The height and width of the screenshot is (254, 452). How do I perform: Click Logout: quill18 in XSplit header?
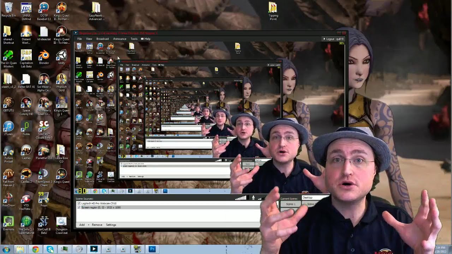click(334, 39)
